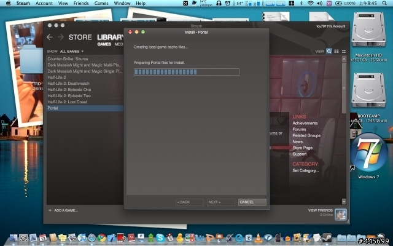Open iCal calendar icon in the Dock
Viewport: 393px width, 246px height.
coord(43,238)
